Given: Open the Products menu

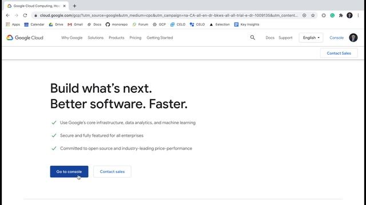Looking at the screenshot, I should click(x=117, y=38).
